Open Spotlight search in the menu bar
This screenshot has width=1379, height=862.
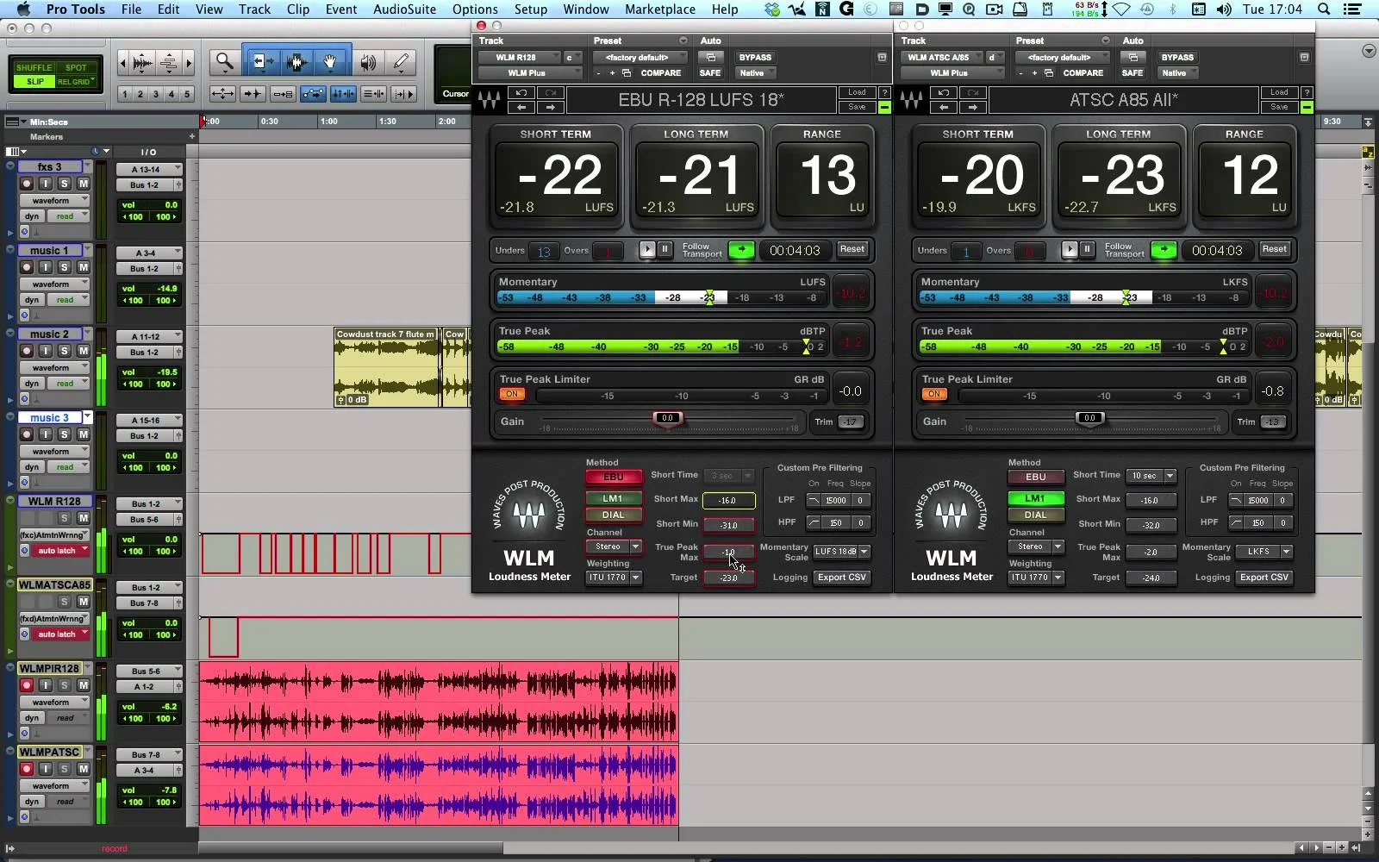point(1325,9)
